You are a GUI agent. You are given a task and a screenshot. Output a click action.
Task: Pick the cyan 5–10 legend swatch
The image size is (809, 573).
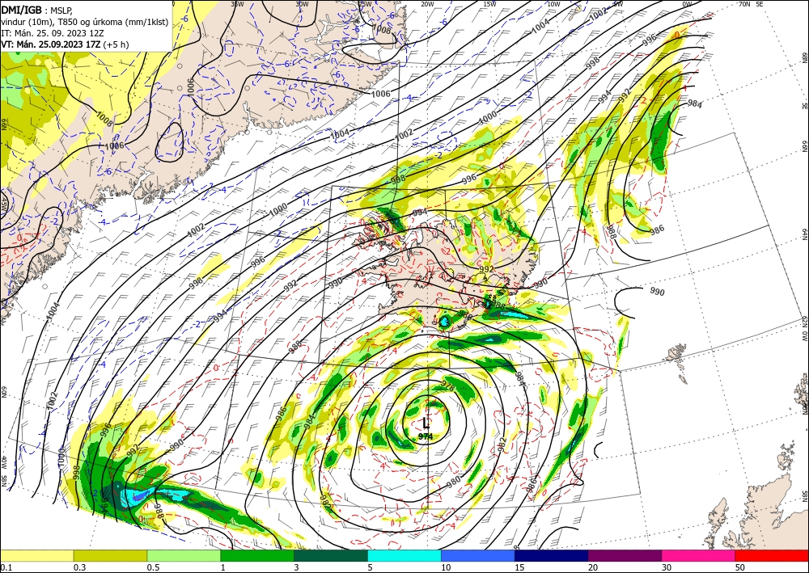pyautogui.click(x=404, y=556)
